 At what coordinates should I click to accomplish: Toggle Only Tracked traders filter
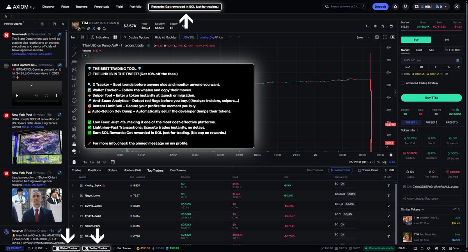point(315,170)
